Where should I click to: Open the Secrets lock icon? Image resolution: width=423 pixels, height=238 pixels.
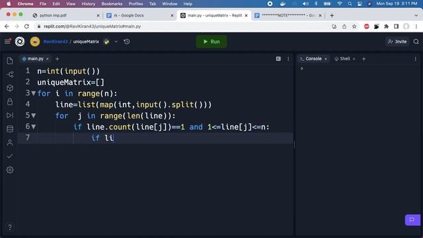click(x=10, y=102)
